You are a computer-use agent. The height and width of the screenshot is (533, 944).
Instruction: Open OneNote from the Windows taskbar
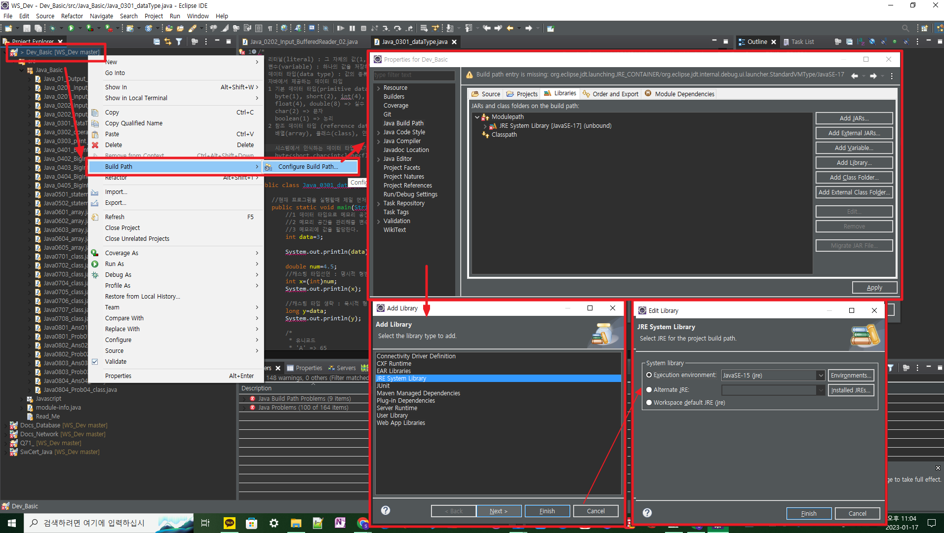coord(340,523)
